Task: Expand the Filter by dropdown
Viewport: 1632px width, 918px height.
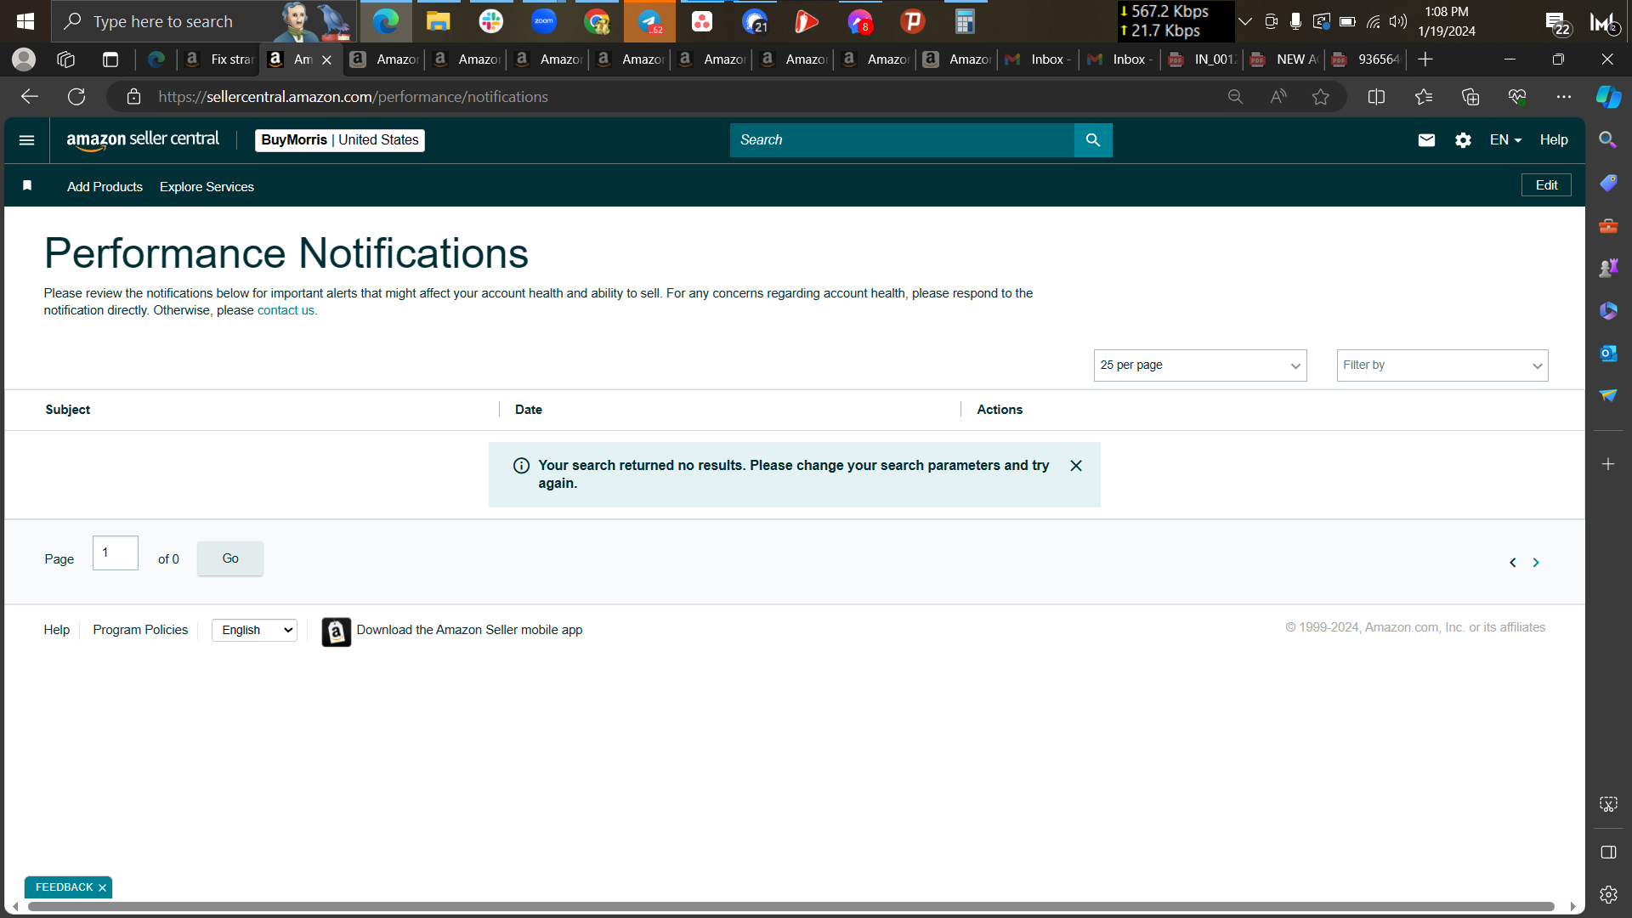Action: (x=1442, y=365)
